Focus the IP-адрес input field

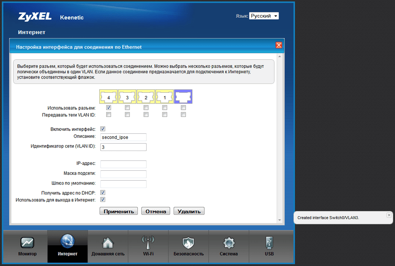[x=123, y=164]
